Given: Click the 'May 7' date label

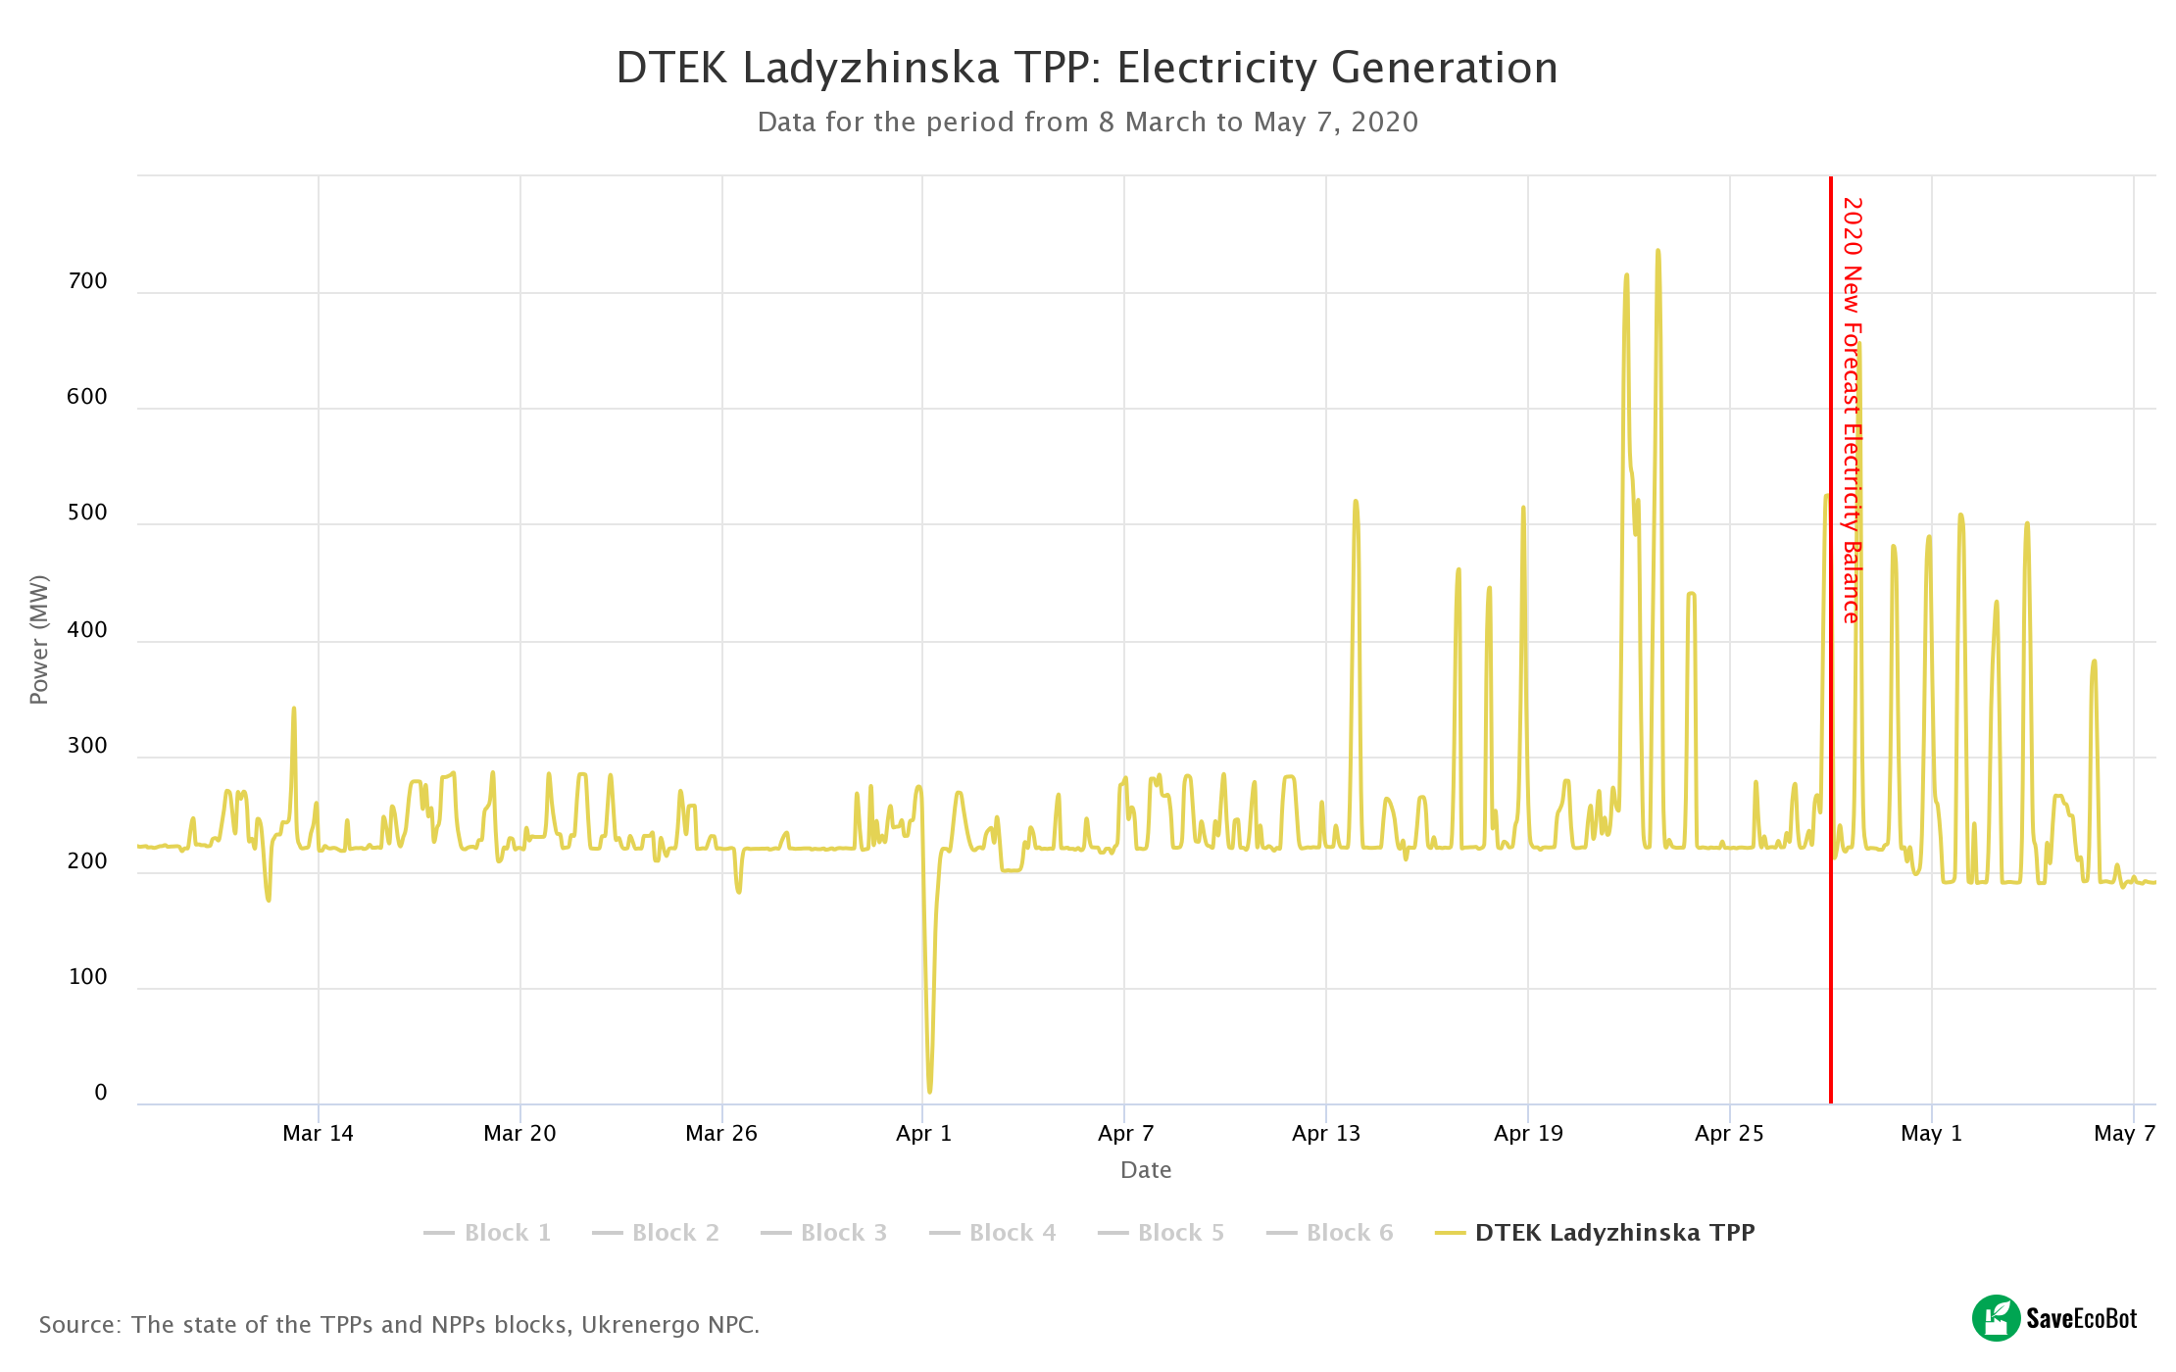Looking at the screenshot, I should point(2124,1134).
